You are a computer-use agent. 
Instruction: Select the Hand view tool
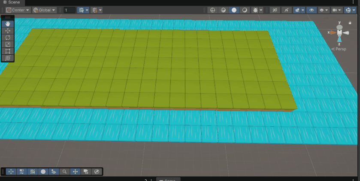coord(8,24)
